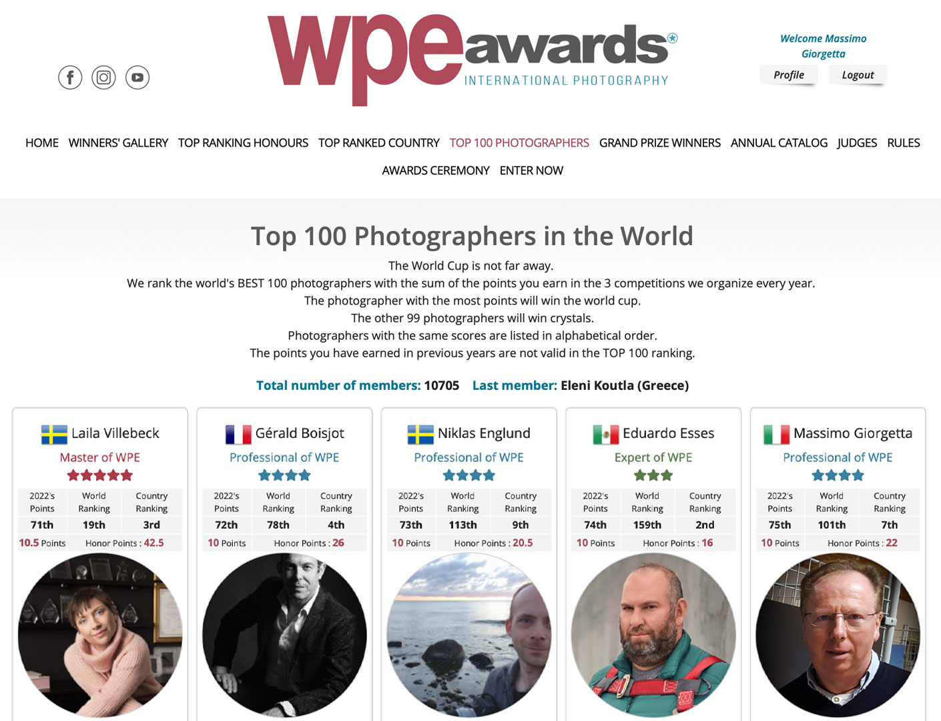Click the Profile button

(789, 75)
